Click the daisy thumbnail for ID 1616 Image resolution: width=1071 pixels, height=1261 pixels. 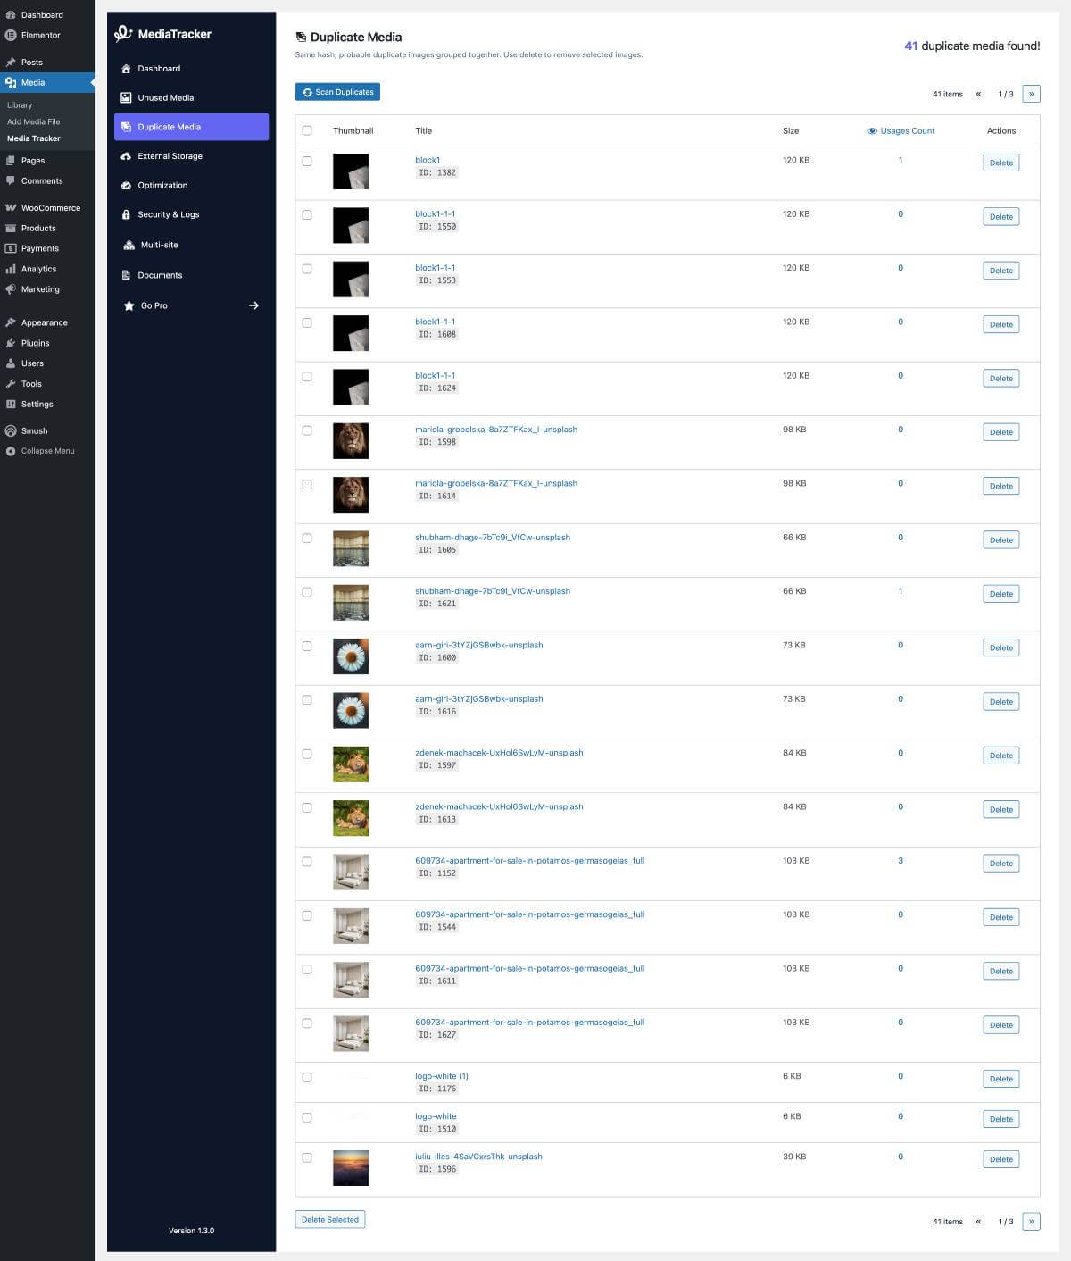pos(351,710)
